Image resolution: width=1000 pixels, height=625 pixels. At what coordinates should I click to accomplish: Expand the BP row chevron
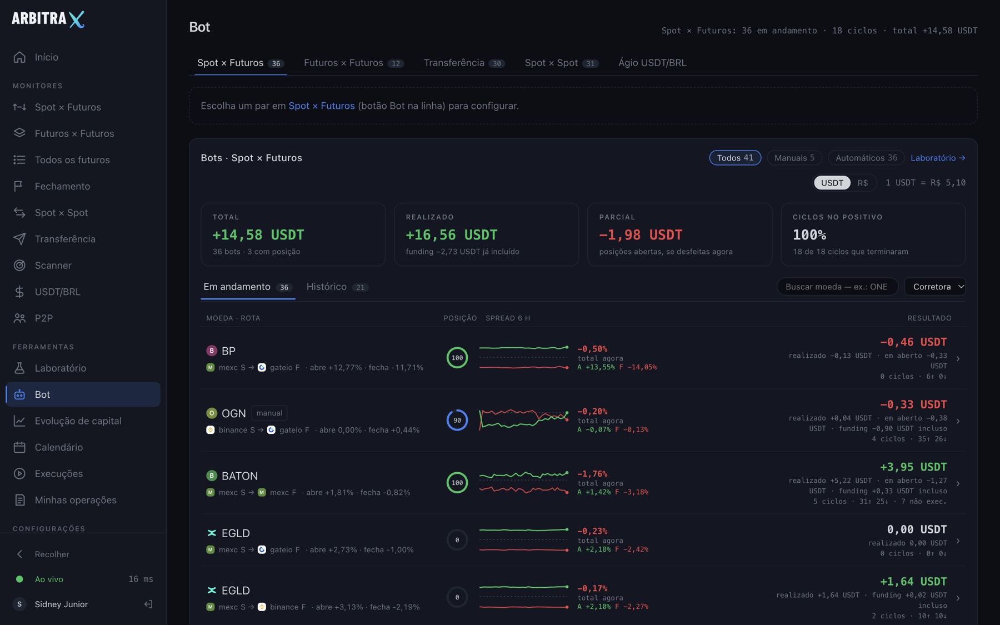(958, 359)
